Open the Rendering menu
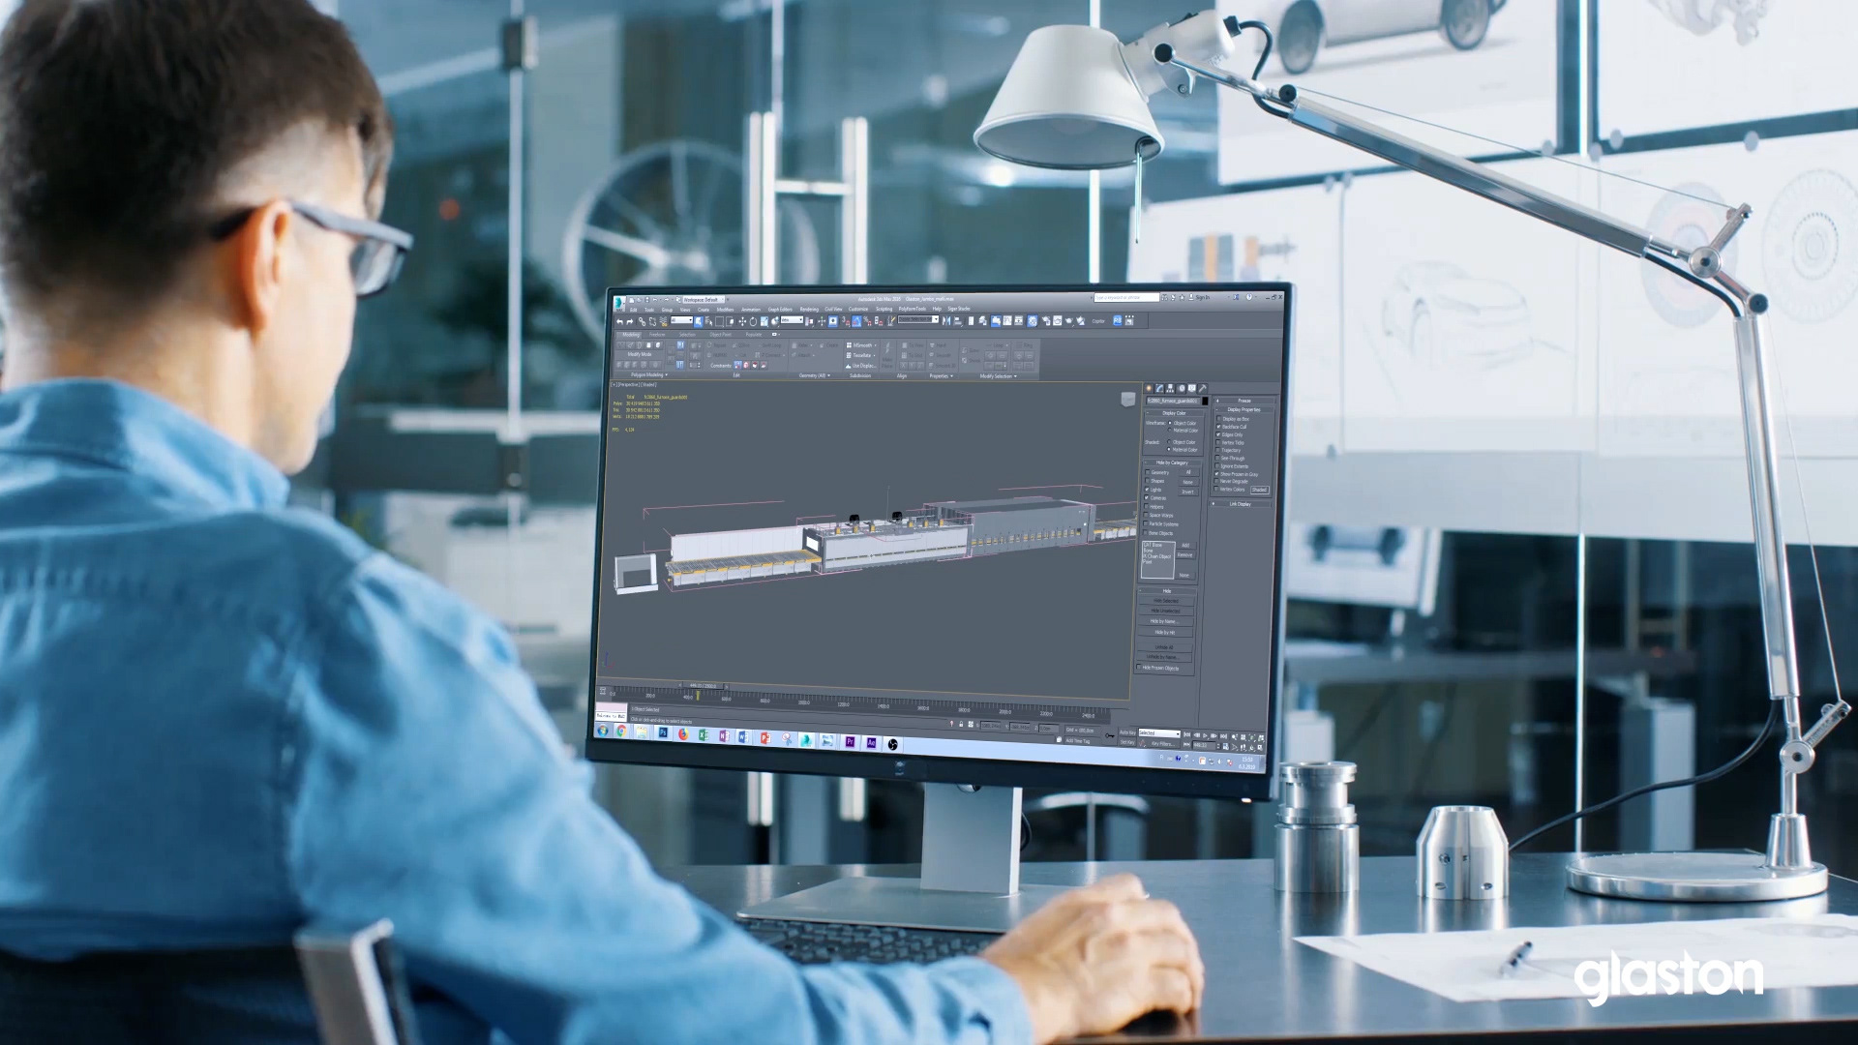 click(809, 309)
